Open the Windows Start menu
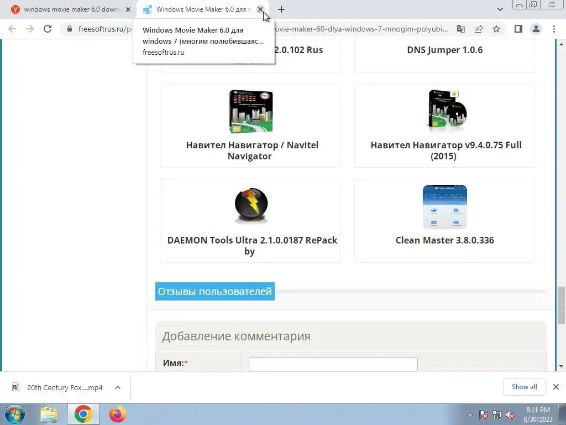Screen dimensions: 566x425 (14, 414)
